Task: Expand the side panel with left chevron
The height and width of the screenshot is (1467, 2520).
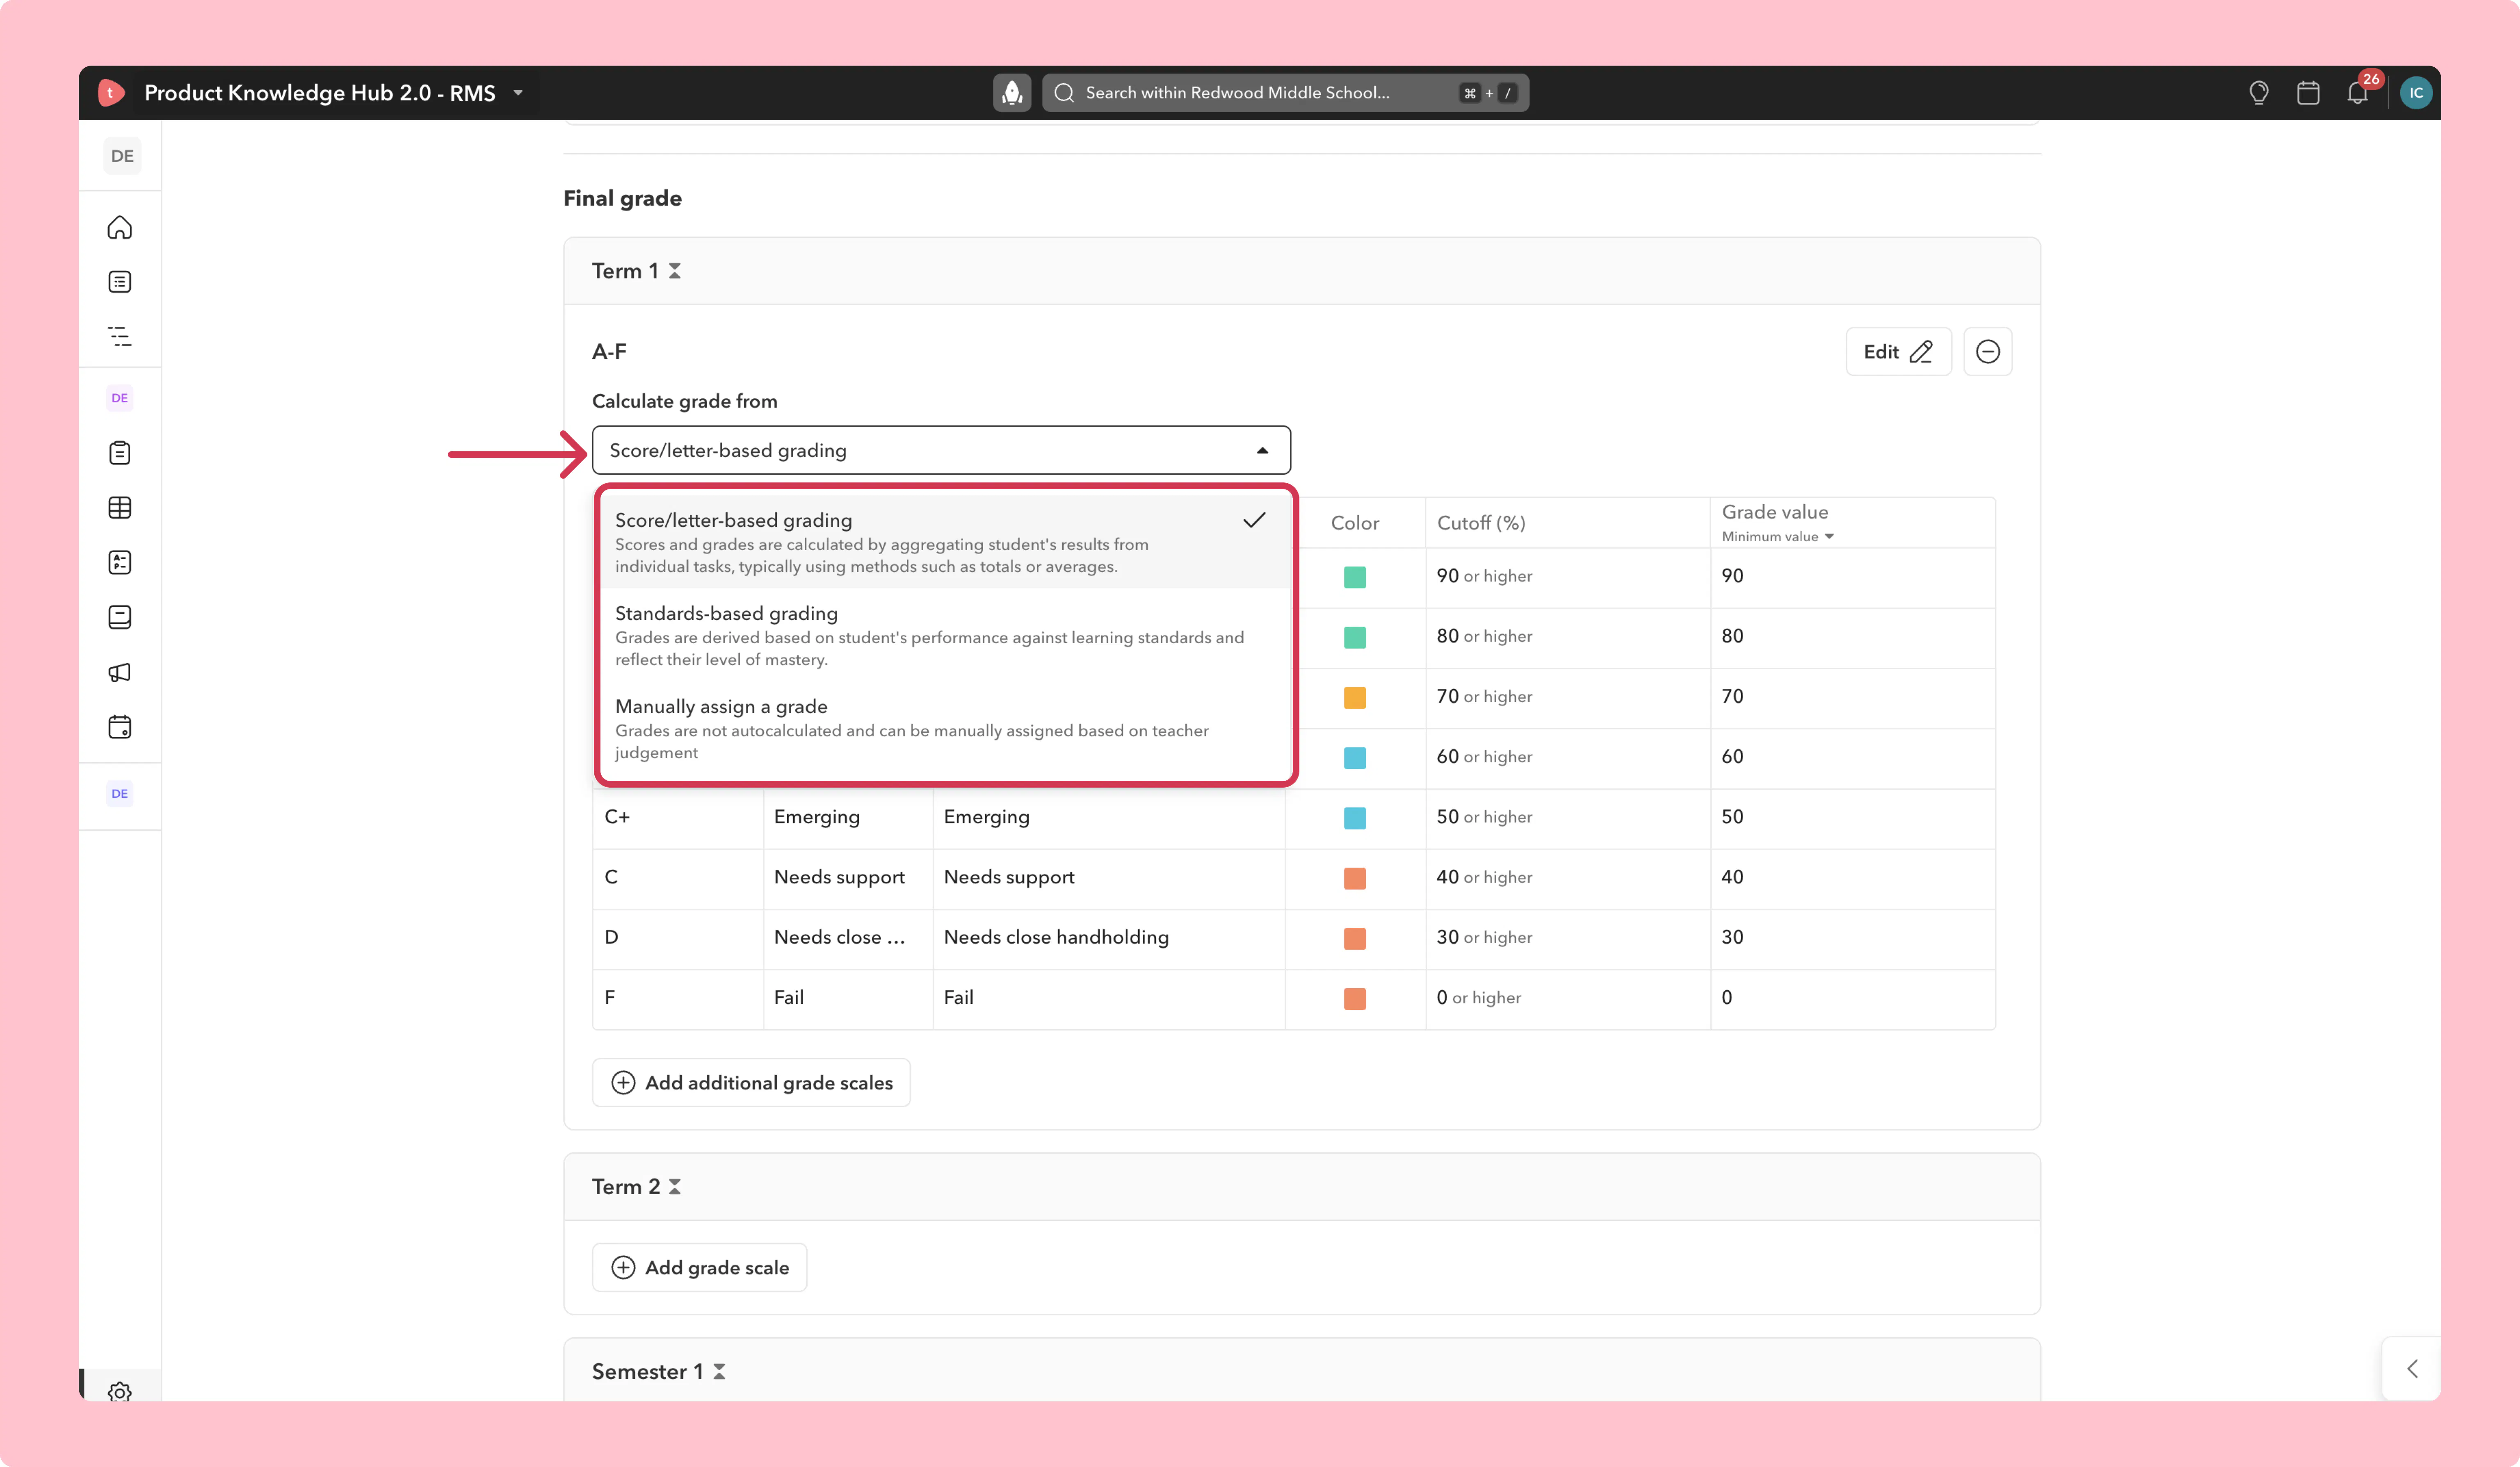Action: (x=2412, y=1369)
